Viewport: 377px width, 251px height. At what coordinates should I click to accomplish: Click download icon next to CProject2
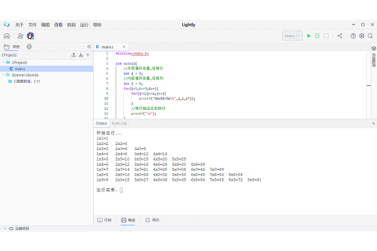tap(81, 55)
